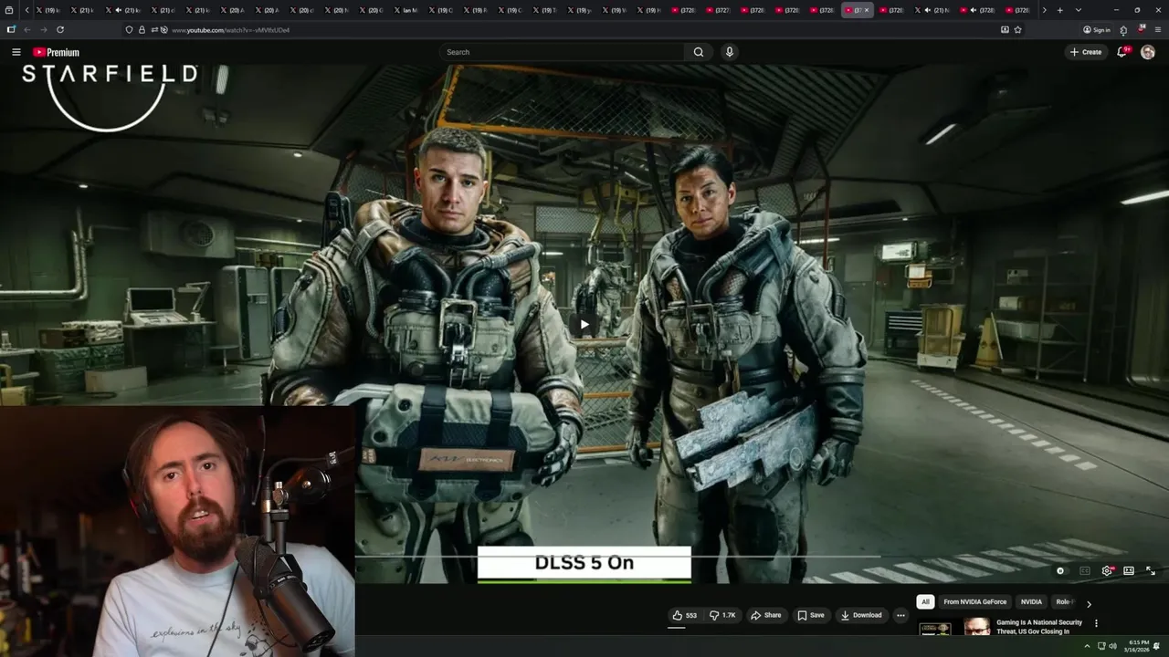Screen dimensions: 1169x657
Task: Start voice search with the microphone
Action: [729, 52]
